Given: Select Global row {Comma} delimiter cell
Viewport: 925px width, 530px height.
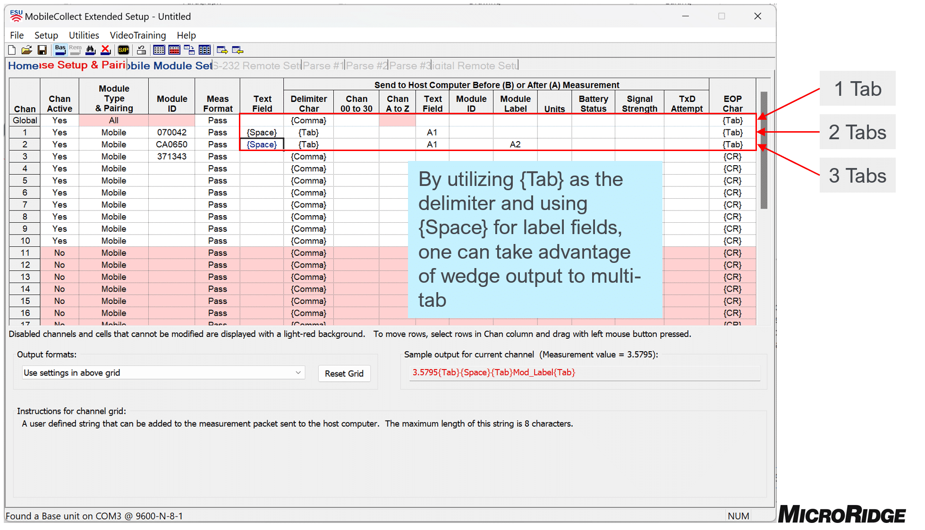Looking at the screenshot, I should click(x=309, y=120).
